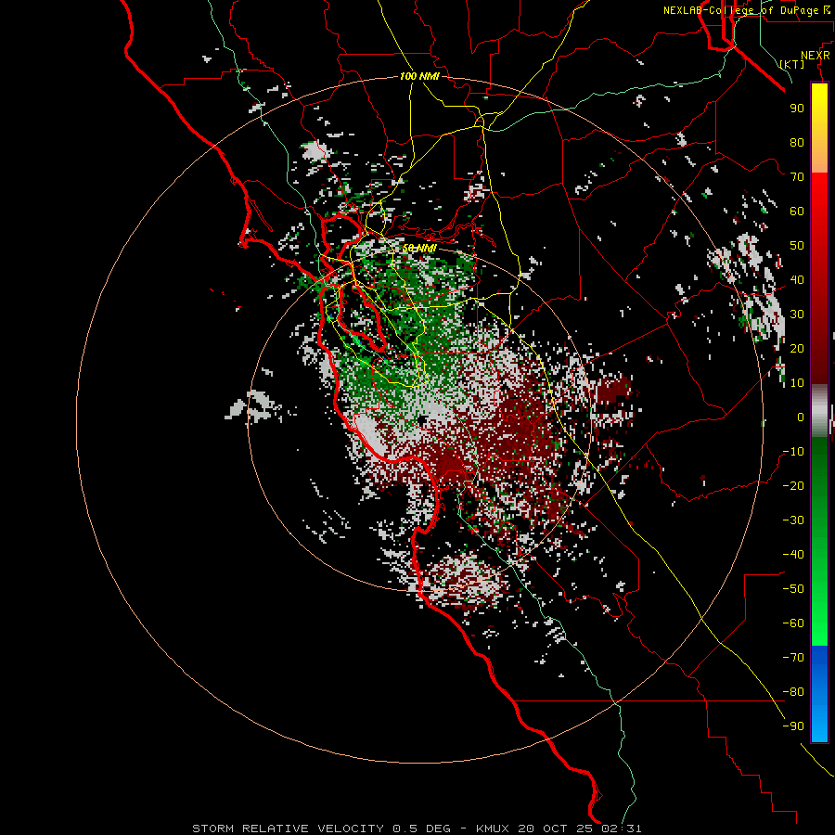835x835 pixels.
Task: Click the 50 NMI range ring label
Action: pos(419,248)
